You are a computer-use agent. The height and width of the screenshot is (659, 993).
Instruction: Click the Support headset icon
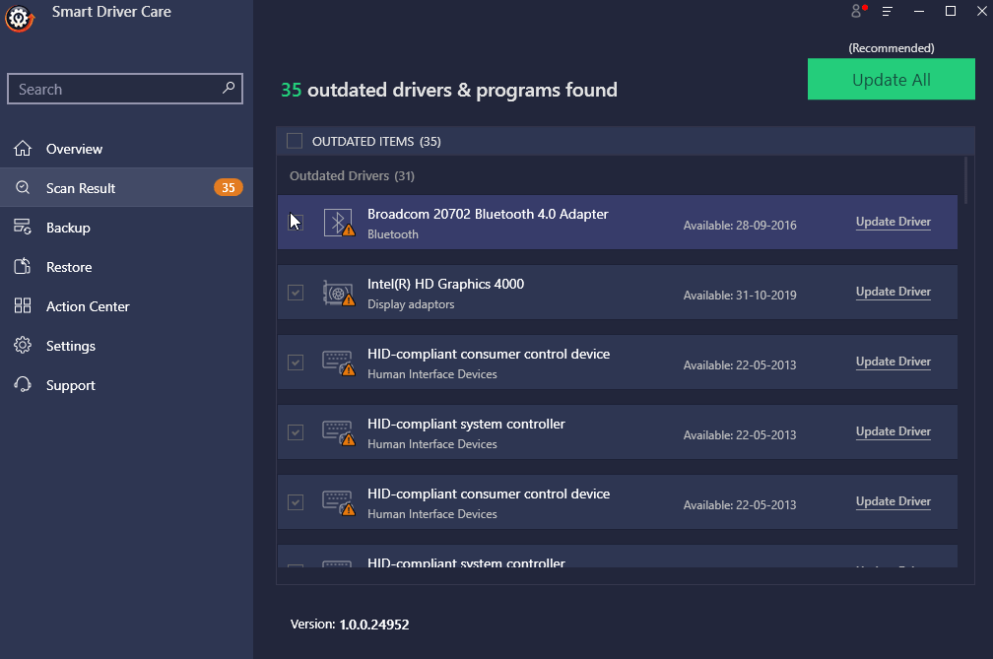click(23, 385)
